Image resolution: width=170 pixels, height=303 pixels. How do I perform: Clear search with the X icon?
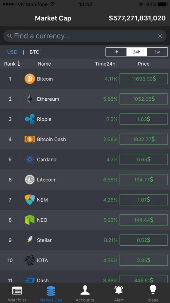click(160, 36)
